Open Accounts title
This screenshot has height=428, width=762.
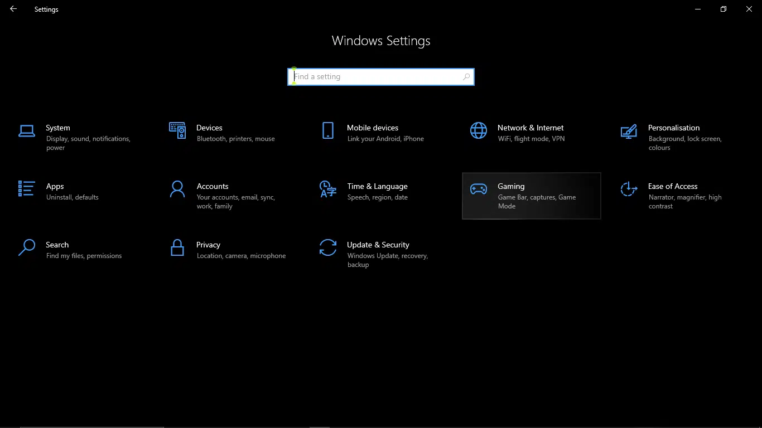tap(213, 186)
